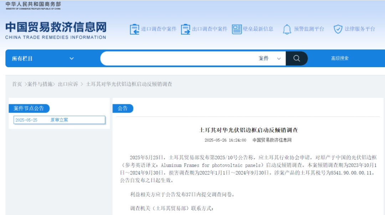Screen dimensions: 385x215
Task: Expand the 所有栏目 dropdown
Action: pyautogui.click(x=43, y=59)
